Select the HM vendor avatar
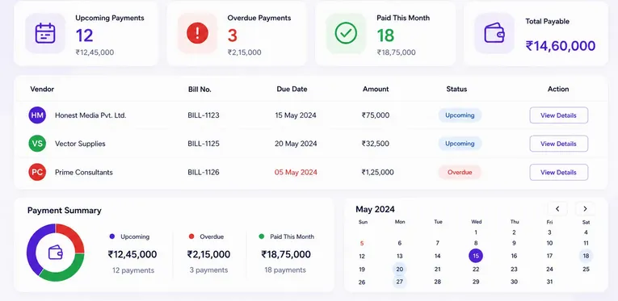The height and width of the screenshot is (301, 618). pos(37,115)
